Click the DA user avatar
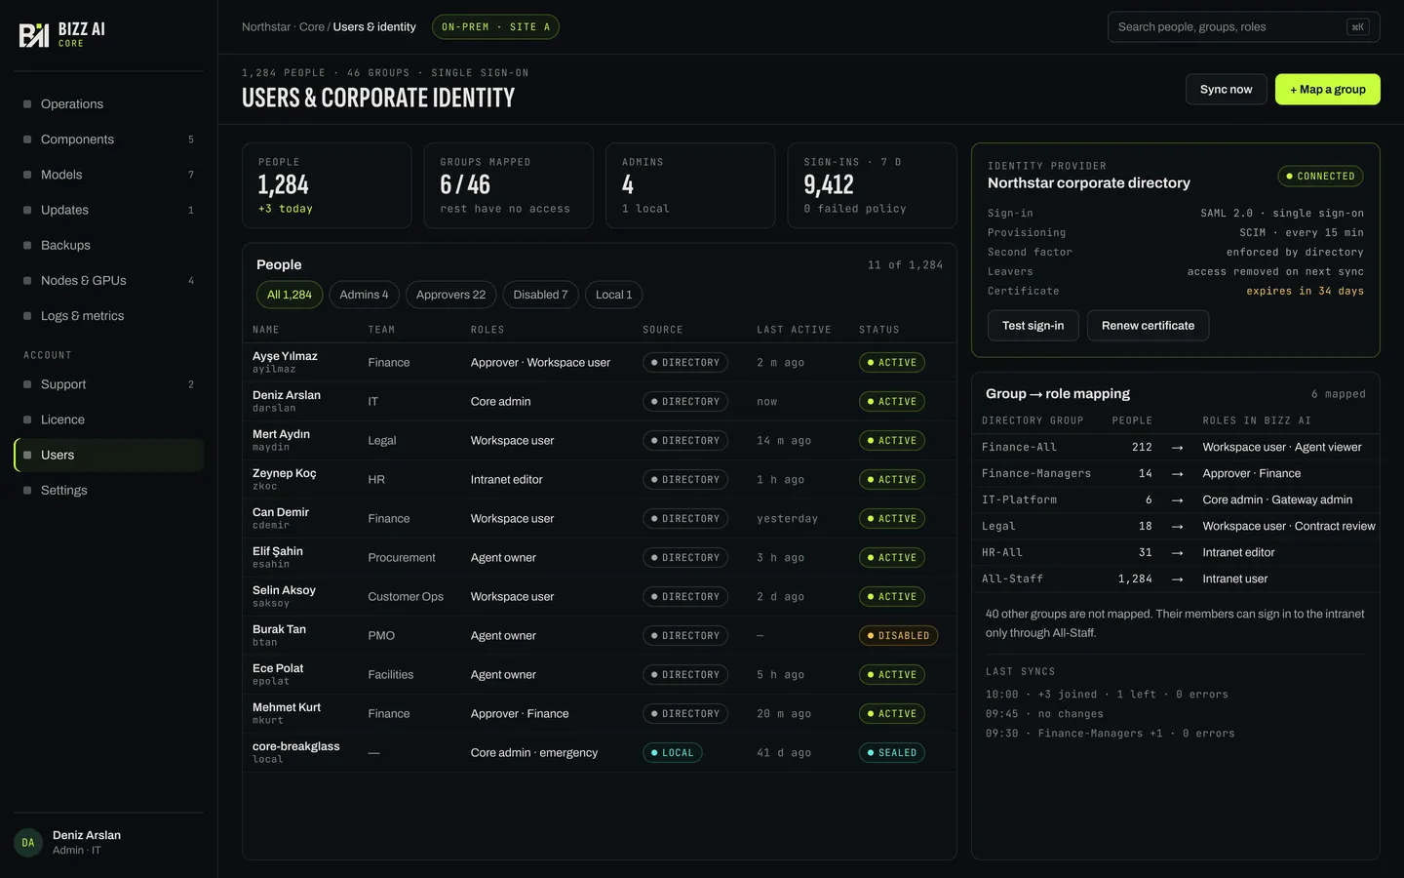 [28, 843]
